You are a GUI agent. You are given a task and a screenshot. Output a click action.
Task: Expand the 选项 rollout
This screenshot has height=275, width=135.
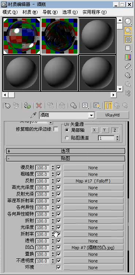(x=66, y=151)
